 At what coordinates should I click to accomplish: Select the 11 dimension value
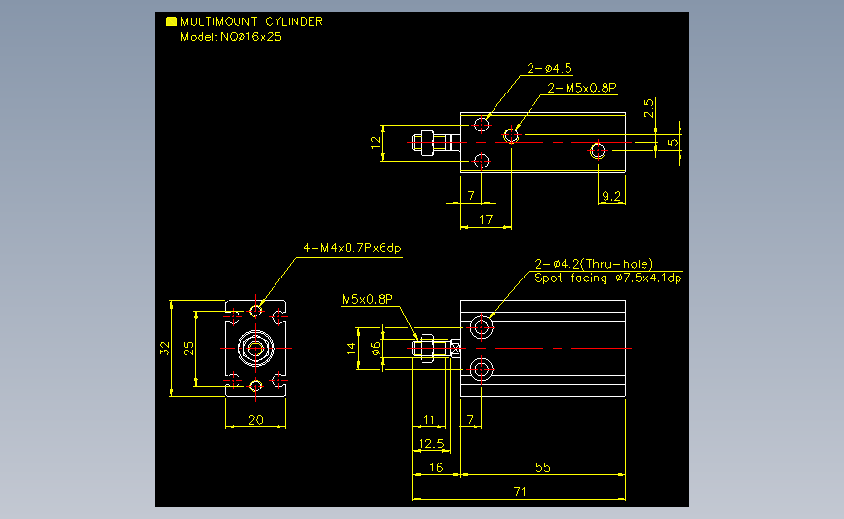pyautogui.click(x=429, y=420)
